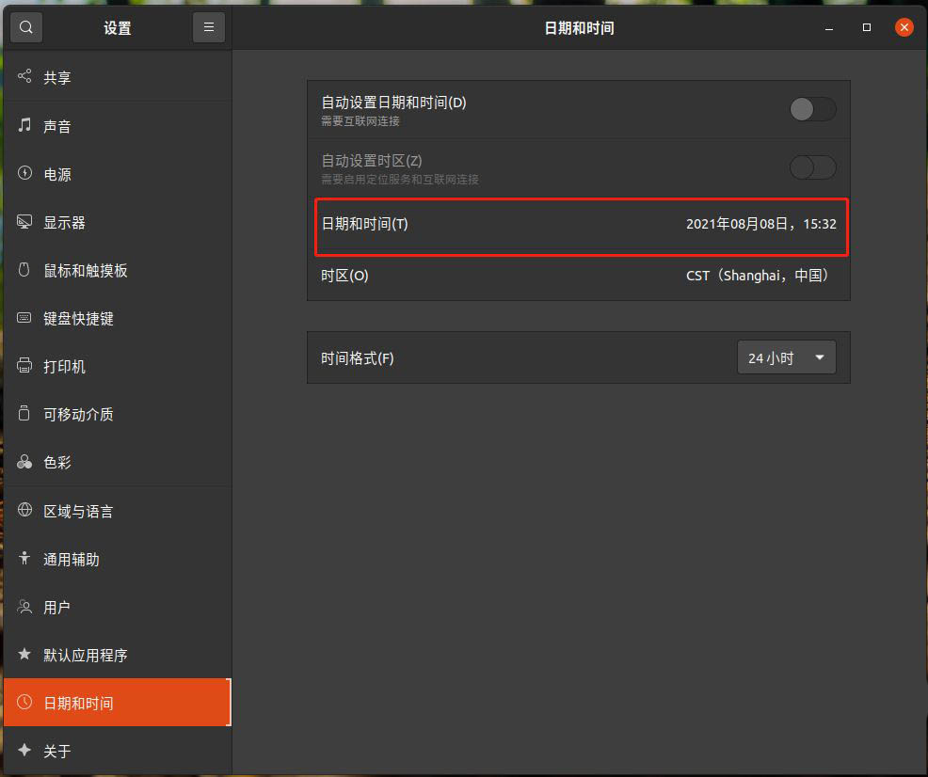Click the 时间格式(F) label
The height and width of the screenshot is (777, 928).
coord(358,357)
